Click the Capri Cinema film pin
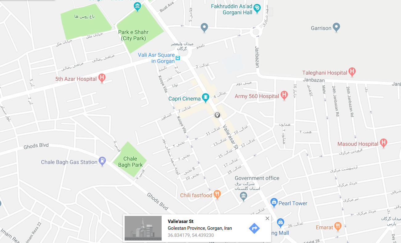Screen dimensions: 401x243 tap(205, 98)
